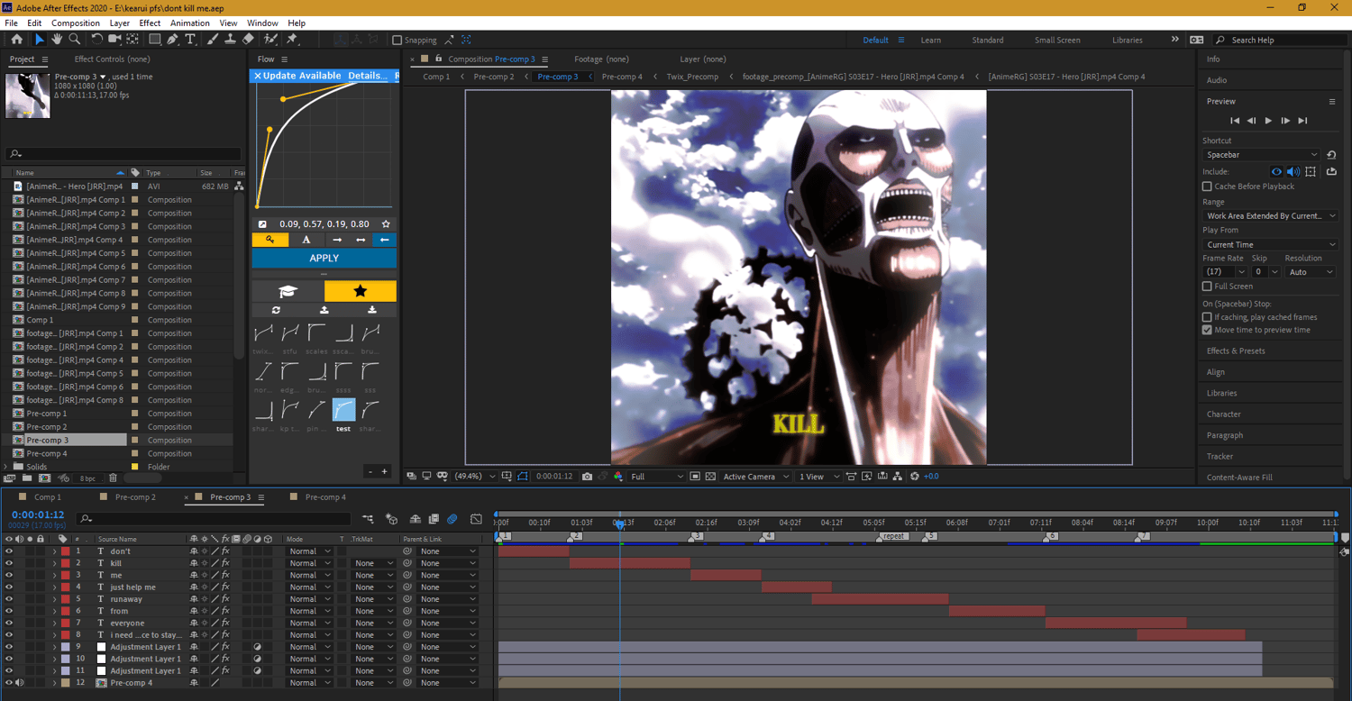The width and height of the screenshot is (1352, 701).
Task: Create new composition icon in Project panel
Action: click(x=45, y=478)
